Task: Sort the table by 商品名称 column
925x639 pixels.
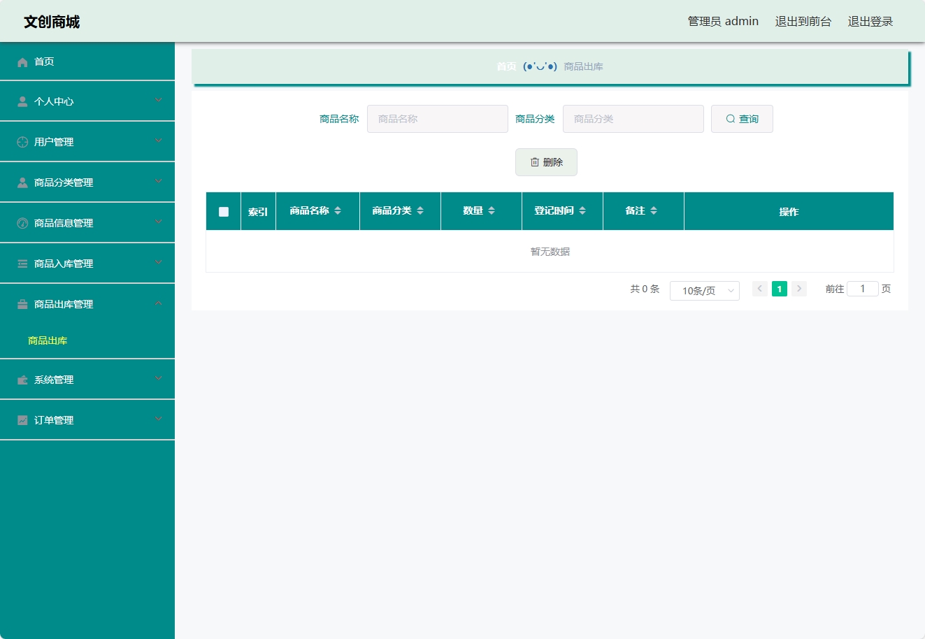Action: pyautogui.click(x=317, y=210)
